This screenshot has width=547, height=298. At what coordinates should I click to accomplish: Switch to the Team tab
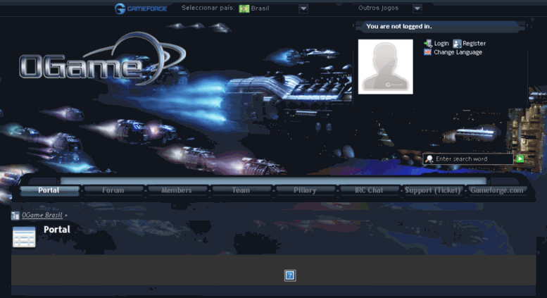pyautogui.click(x=241, y=190)
